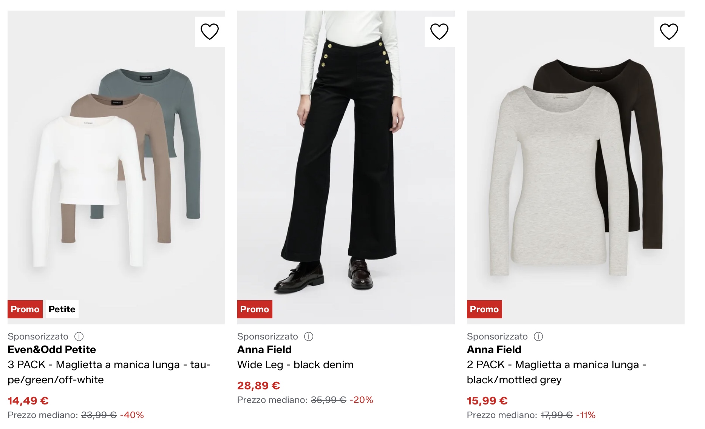Select Sponsorizzato text above Even&Odd Petite
The width and height of the screenshot is (705, 429).
coord(38,336)
